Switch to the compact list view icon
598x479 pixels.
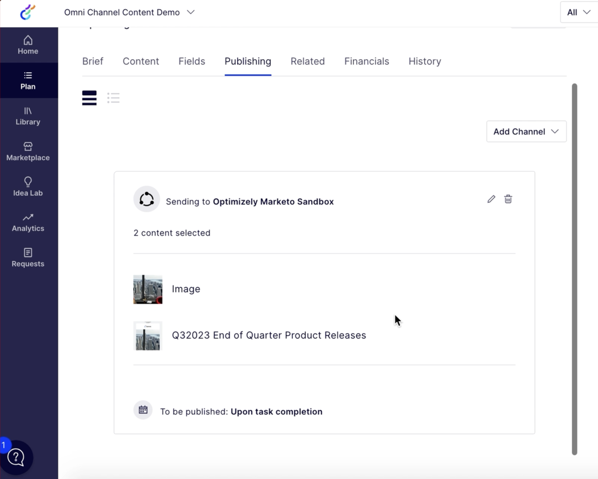tap(113, 98)
